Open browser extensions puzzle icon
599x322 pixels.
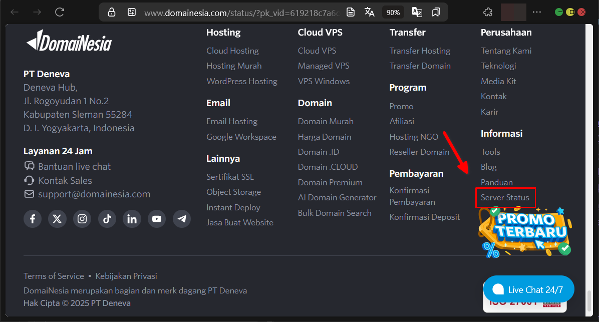[x=488, y=12]
